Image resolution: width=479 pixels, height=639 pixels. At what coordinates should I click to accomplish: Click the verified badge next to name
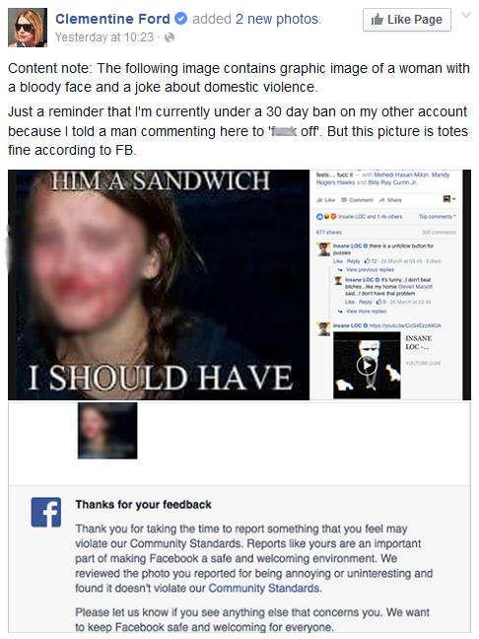tap(180, 19)
